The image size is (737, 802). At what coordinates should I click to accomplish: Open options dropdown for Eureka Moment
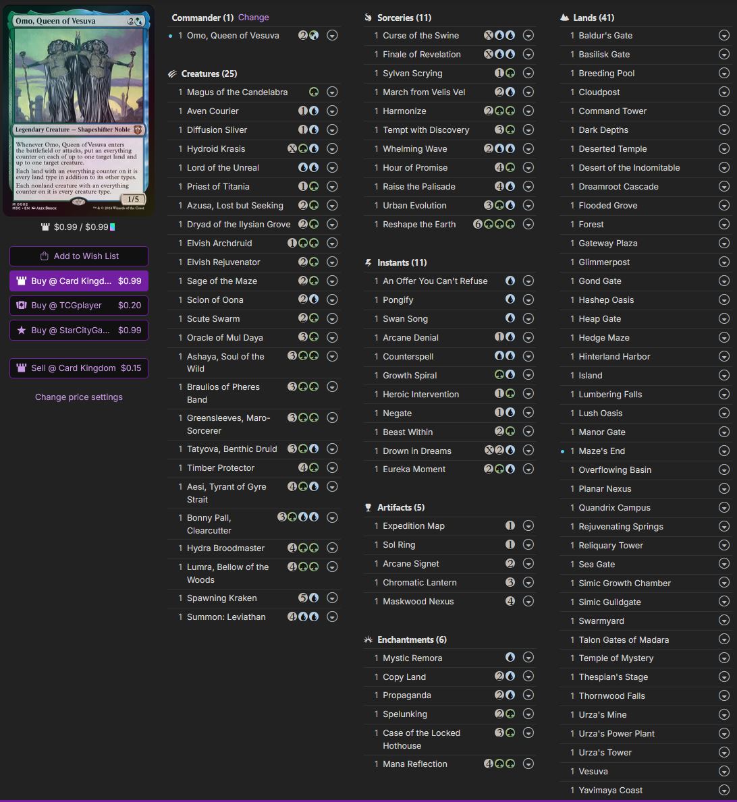(528, 469)
